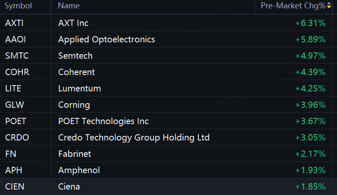Open the Fabrinet stock row
The height and width of the screenshot is (195, 337).
tap(166, 154)
